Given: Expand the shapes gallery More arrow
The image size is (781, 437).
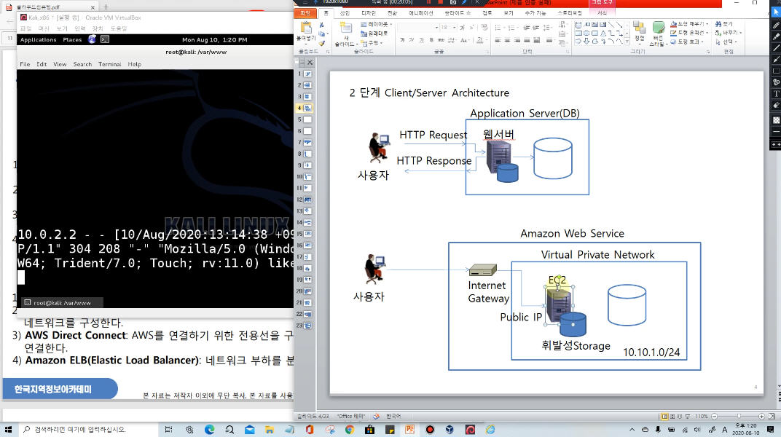Looking at the screenshot, I should 626,42.
